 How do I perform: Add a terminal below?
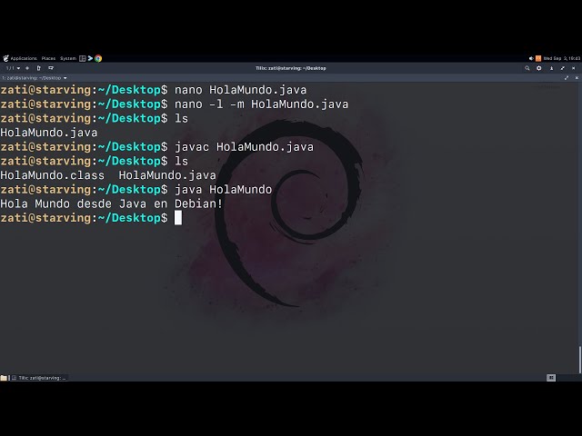coord(51,68)
